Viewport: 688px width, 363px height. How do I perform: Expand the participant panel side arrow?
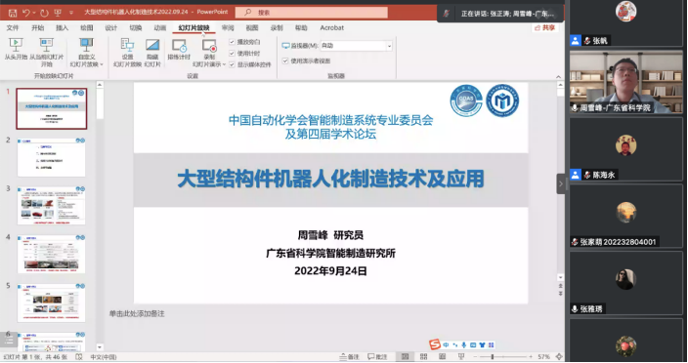tap(560, 183)
